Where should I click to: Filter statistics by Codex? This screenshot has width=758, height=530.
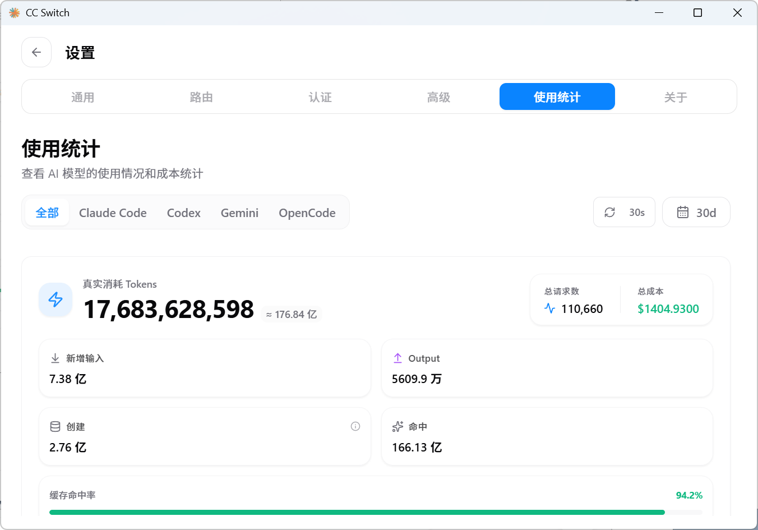(x=184, y=213)
